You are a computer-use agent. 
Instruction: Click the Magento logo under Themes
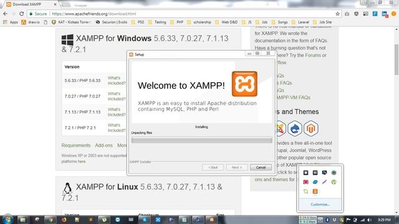click(x=310, y=129)
